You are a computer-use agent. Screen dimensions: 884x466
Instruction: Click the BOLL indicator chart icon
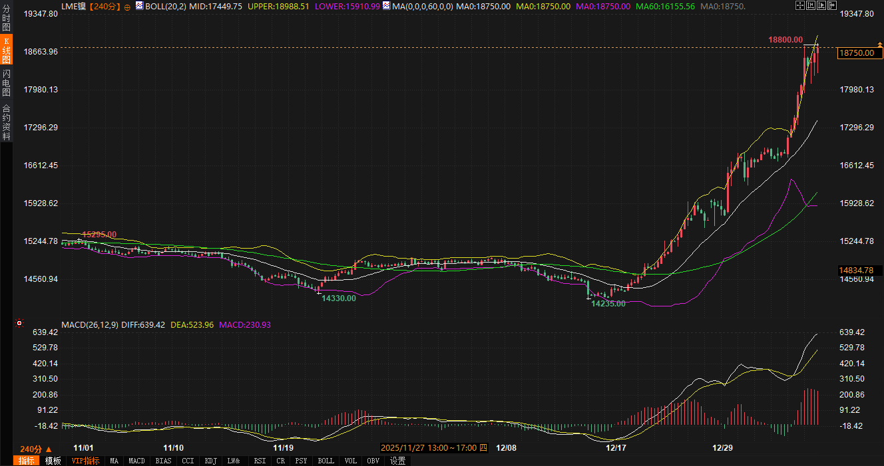[139, 5]
